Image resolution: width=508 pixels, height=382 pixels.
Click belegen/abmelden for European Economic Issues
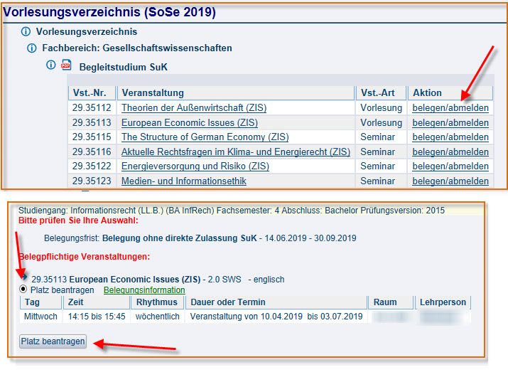tap(450, 122)
